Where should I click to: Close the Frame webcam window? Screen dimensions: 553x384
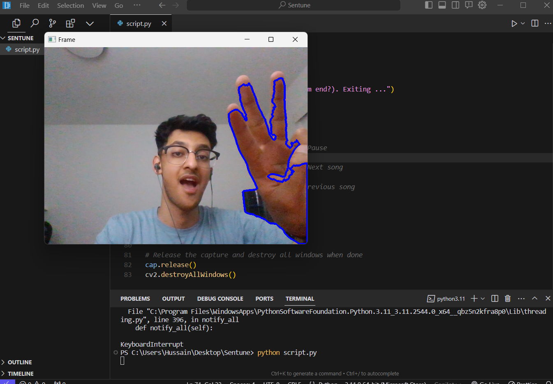pos(295,39)
